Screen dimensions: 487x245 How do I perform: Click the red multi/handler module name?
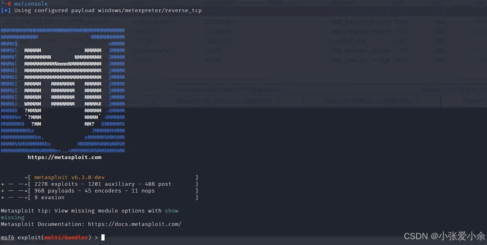66,237
